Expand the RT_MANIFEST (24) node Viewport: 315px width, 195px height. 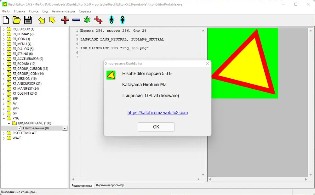3,89
